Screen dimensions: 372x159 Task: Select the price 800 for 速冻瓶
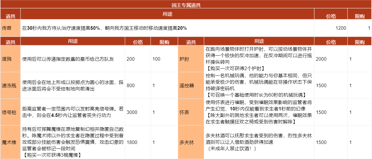[131, 85]
